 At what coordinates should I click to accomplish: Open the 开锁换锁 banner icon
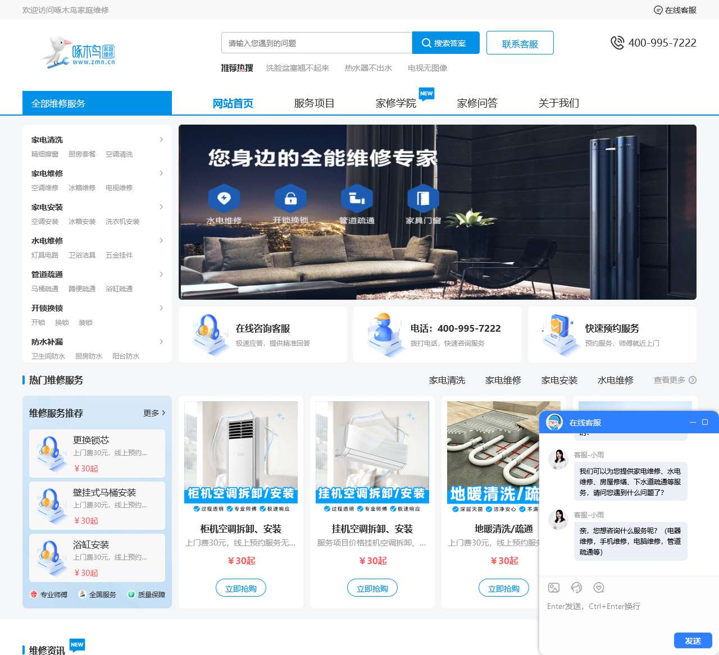(x=290, y=198)
